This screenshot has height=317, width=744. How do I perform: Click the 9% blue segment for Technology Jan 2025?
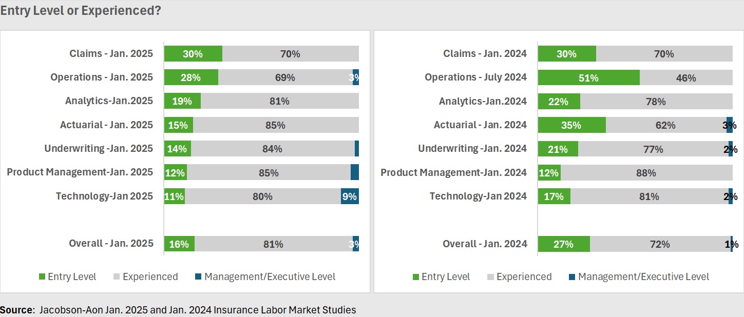click(x=350, y=196)
